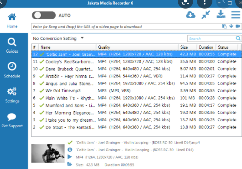Select the Her Morning Elegance... row
Viewport: 242px width, 169px height.
click(136, 113)
